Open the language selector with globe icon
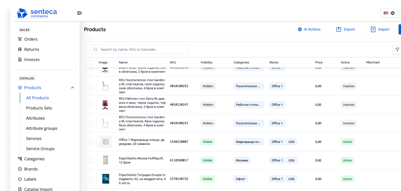 (x=389, y=13)
